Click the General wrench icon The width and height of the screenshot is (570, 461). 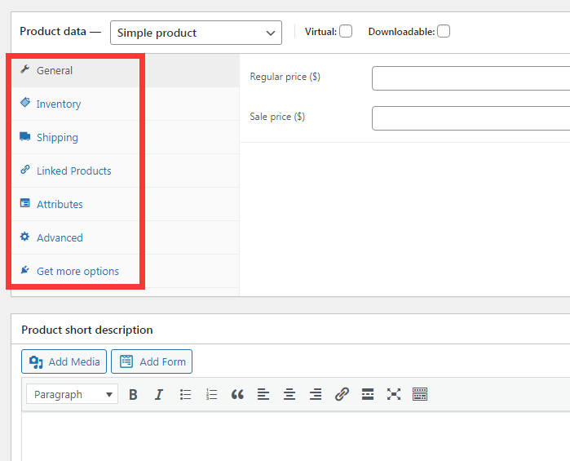point(24,69)
